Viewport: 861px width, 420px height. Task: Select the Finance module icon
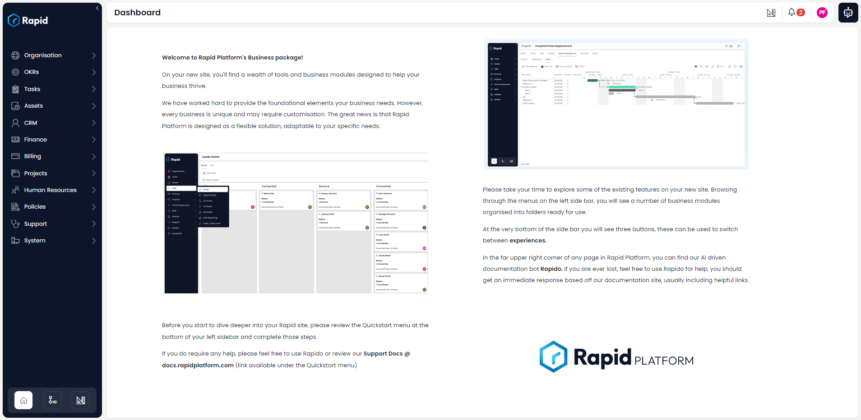coord(15,139)
